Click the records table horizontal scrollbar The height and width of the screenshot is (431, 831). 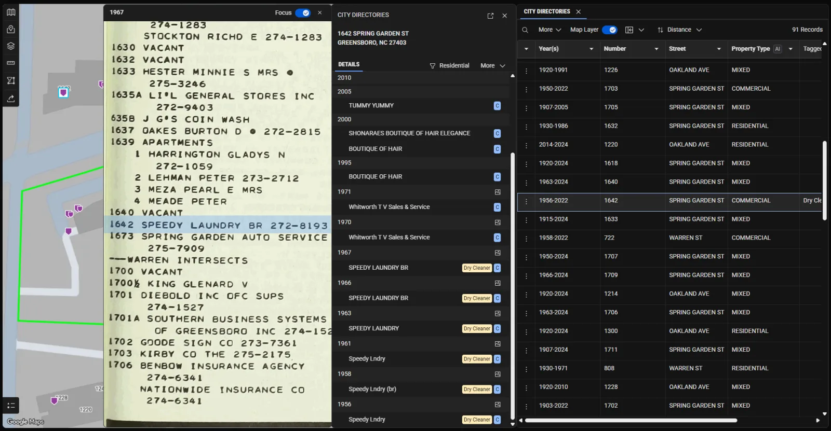(631, 420)
